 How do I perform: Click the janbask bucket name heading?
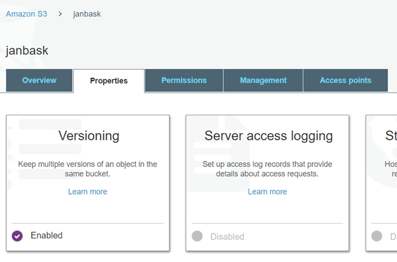[x=27, y=50]
